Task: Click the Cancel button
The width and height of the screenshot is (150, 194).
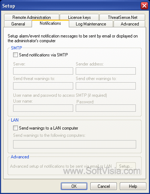Action: point(103,186)
